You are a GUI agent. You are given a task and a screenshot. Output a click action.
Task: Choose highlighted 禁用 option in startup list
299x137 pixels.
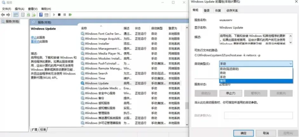256,81
